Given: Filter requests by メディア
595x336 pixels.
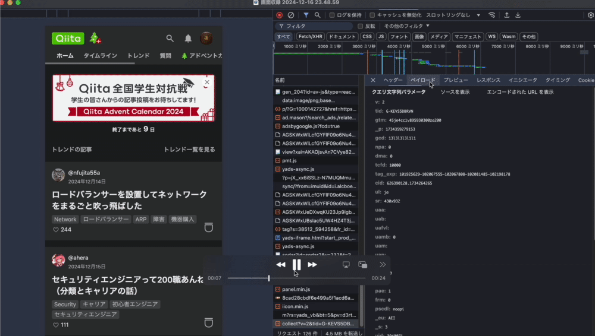Looking at the screenshot, I should point(439,37).
